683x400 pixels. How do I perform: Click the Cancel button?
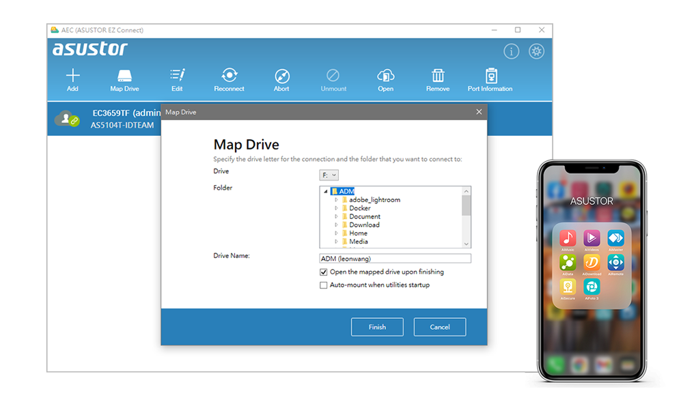tap(440, 327)
